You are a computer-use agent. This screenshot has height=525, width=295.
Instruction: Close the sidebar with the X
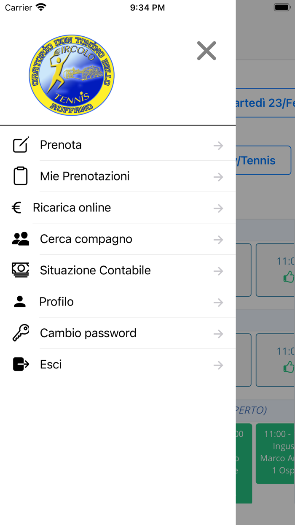[206, 51]
